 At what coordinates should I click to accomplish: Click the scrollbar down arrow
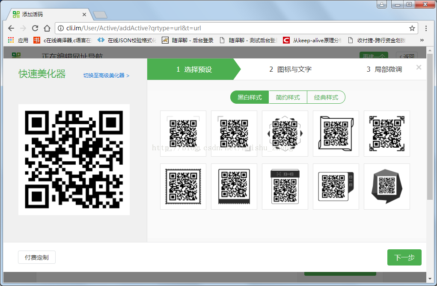pyautogui.click(x=430, y=278)
